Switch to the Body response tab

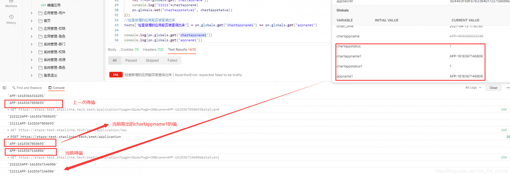(112, 49)
